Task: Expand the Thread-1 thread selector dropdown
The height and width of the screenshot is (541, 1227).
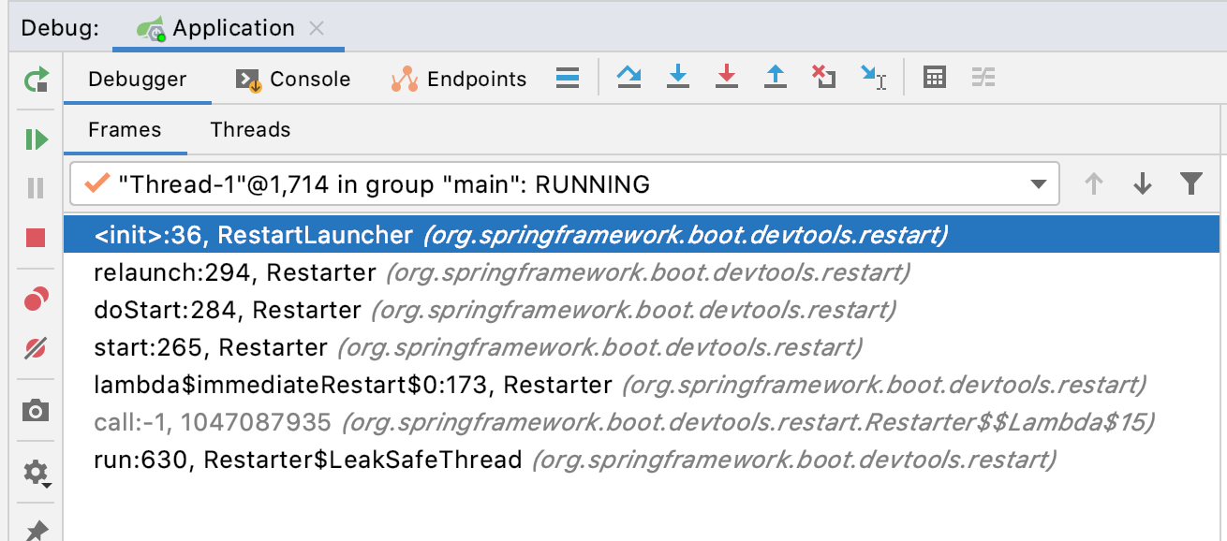Action: click(1038, 184)
